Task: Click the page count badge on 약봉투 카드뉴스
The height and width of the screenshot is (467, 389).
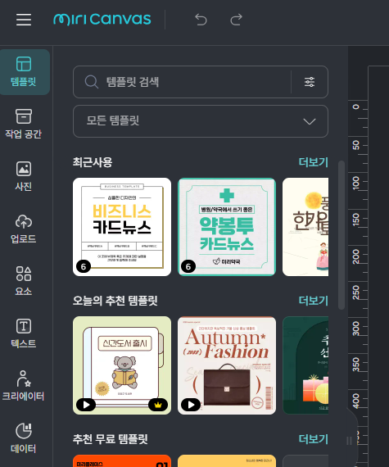Action: coord(188,266)
